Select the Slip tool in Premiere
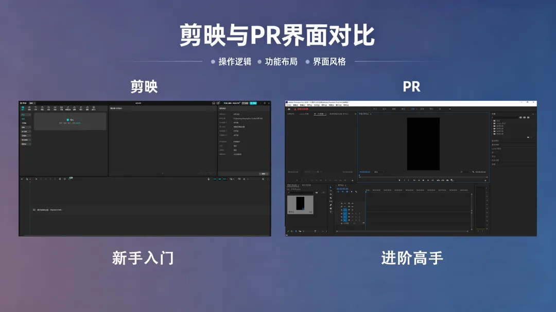556x312 pixels. pos(331,201)
